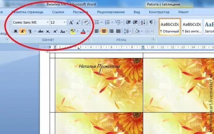Align text right
This screenshot has width=214, height=134.
pyautogui.click(x=111, y=31)
